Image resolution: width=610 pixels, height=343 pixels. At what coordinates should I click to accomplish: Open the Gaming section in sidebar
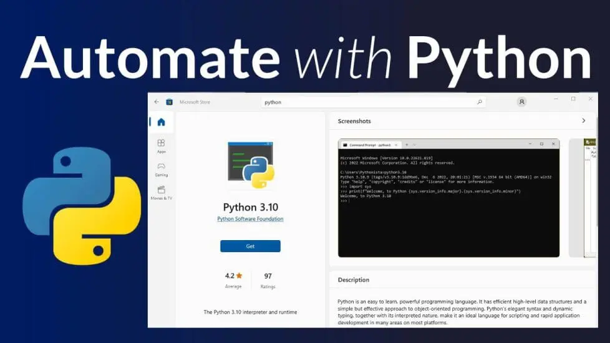coord(161,170)
